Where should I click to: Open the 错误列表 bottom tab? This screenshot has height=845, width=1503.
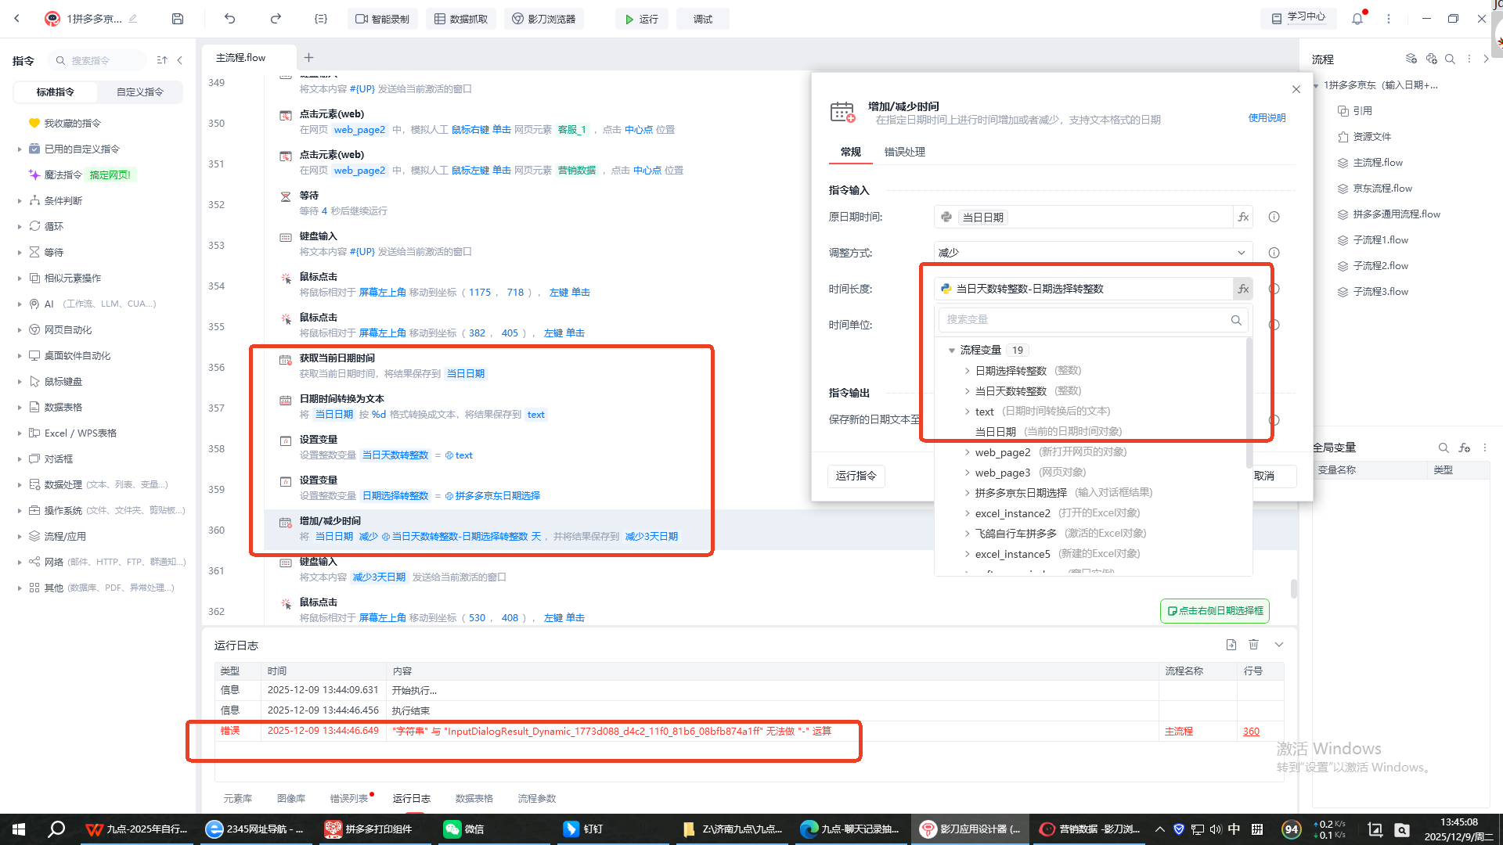tap(349, 799)
